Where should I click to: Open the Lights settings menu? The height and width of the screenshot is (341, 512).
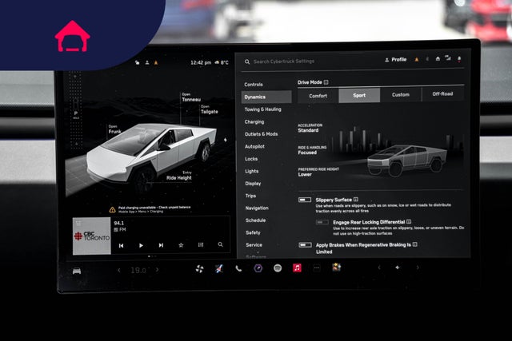click(252, 171)
